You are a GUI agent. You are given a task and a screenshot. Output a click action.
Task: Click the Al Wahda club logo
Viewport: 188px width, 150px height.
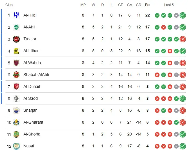[16, 63]
